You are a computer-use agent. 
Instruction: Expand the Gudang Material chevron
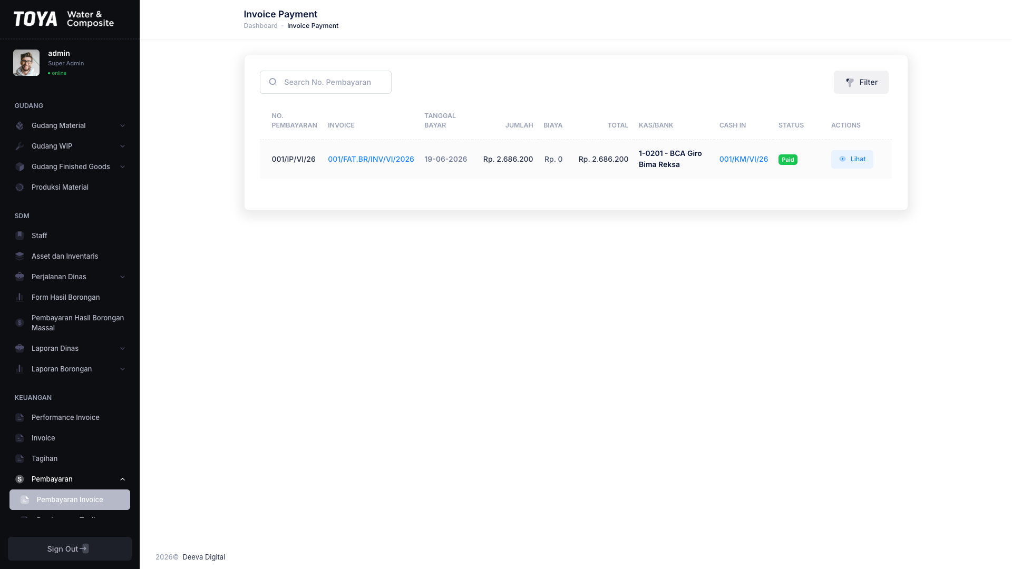tap(122, 125)
